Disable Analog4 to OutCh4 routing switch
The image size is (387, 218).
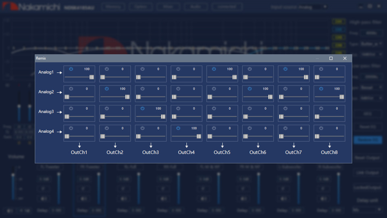(x=178, y=128)
